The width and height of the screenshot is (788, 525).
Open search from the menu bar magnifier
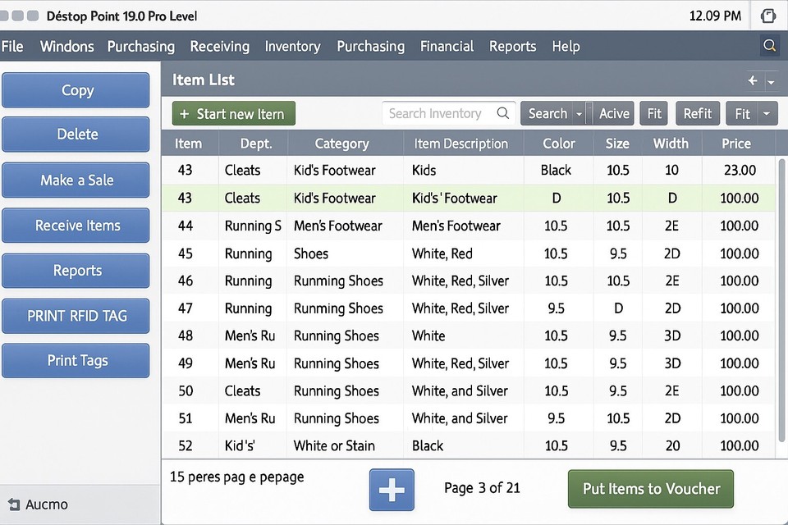[x=770, y=46]
